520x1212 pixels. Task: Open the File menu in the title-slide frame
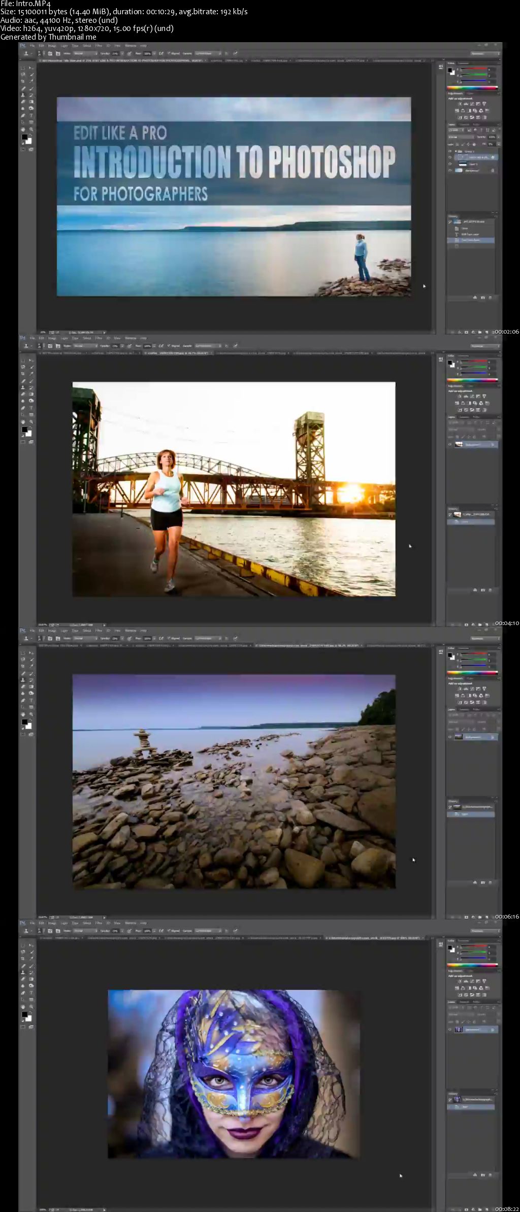[32, 46]
